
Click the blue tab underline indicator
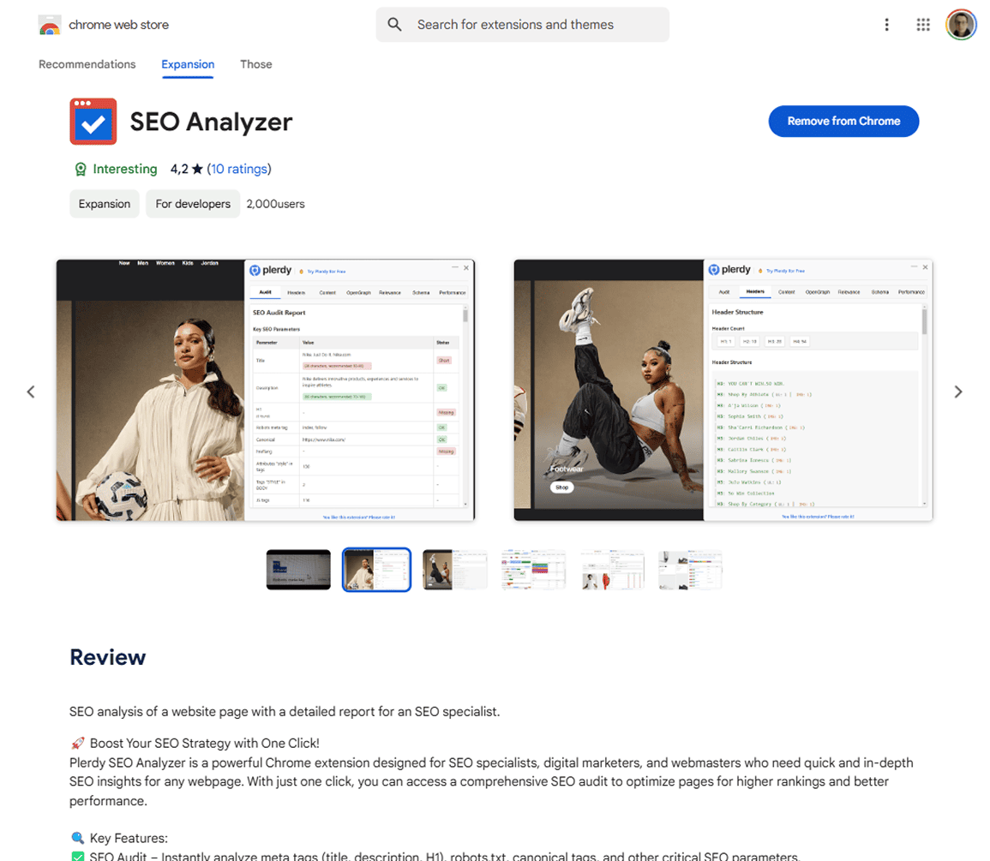(188, 78)
